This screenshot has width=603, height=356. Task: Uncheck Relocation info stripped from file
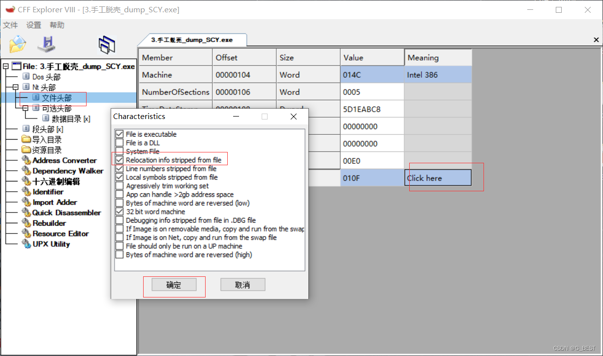[119, 160]
